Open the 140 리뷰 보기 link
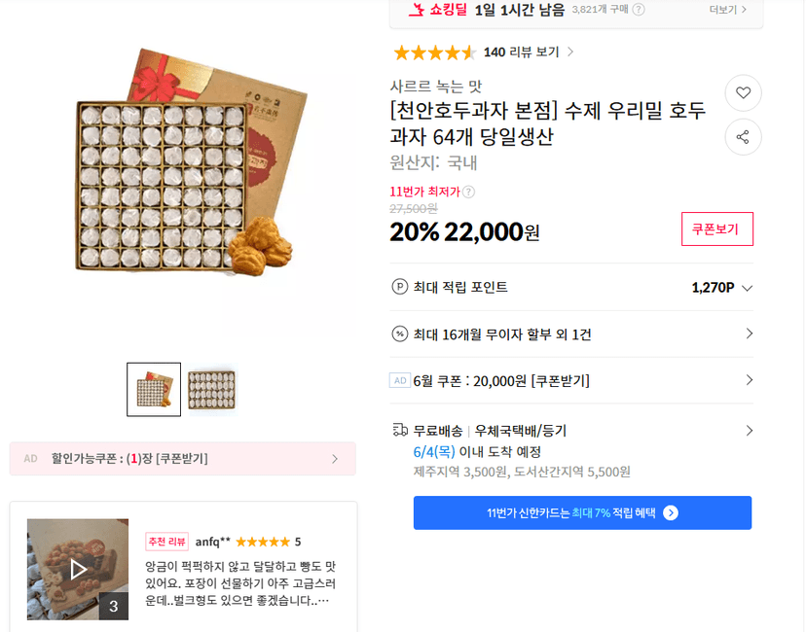This screenshot has width=806, height=632. pyautogui.click(x=529, y=52)
